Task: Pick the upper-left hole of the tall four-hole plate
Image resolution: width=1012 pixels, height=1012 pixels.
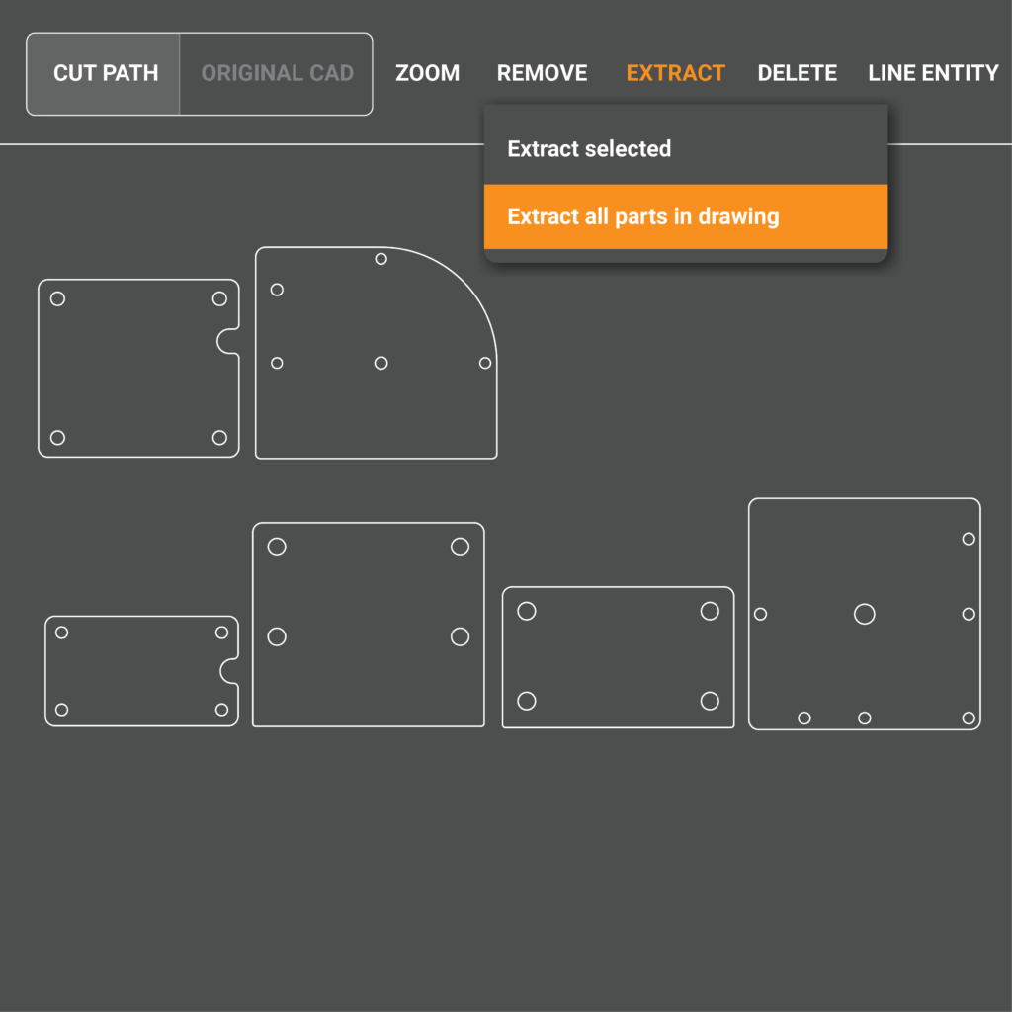Action: point(277,547)
